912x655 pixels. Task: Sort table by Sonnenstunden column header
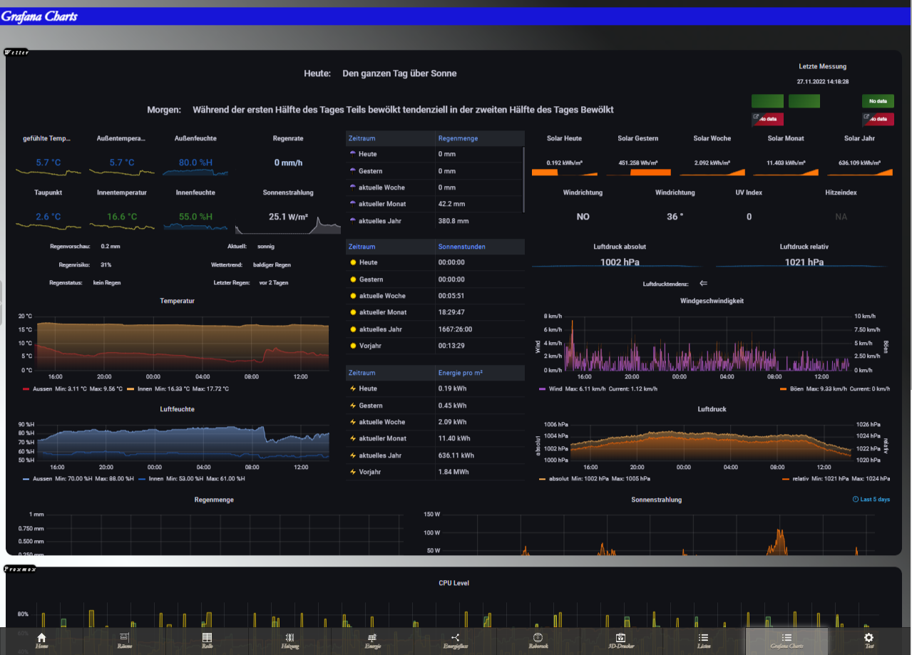point(461,247)
